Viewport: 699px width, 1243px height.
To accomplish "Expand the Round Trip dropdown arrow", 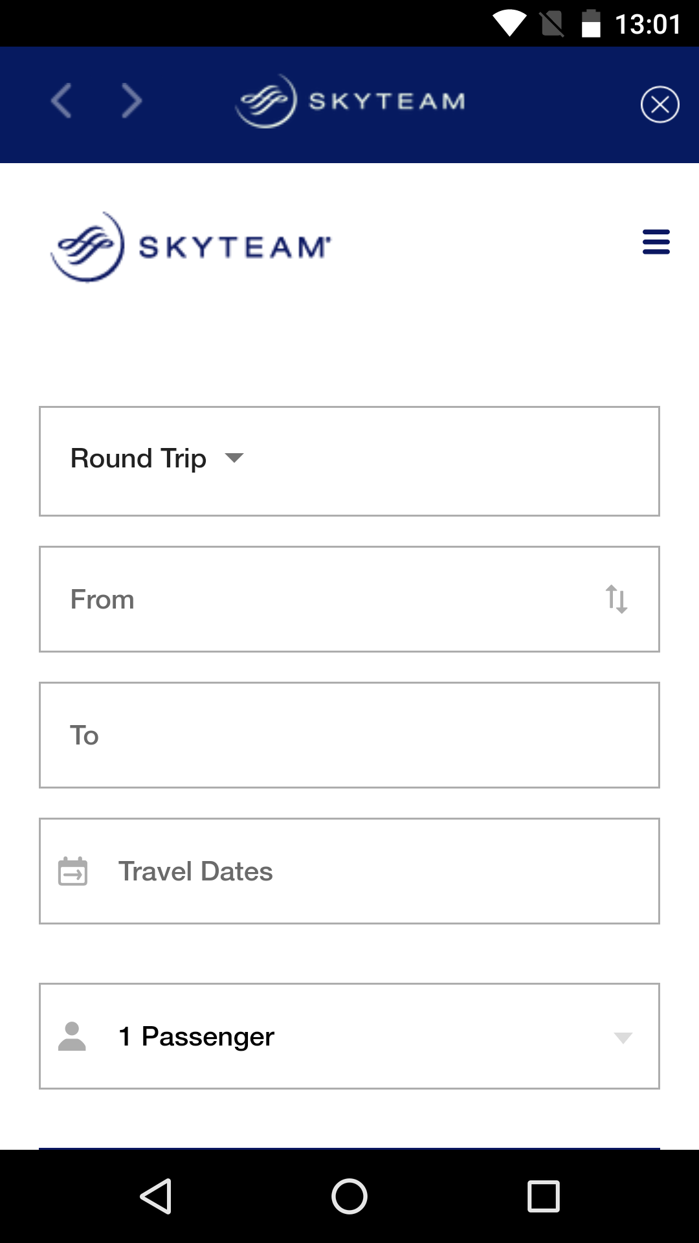I will [234, 458].
